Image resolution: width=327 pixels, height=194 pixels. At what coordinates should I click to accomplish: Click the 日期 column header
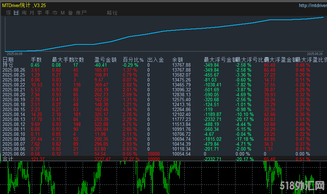tap(8, 60)
